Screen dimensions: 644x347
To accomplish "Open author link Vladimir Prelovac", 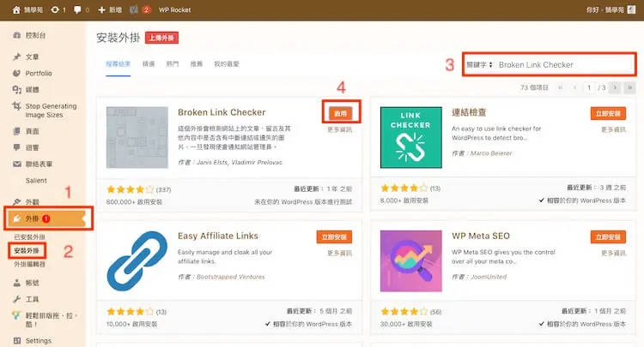I will (257, 162).
